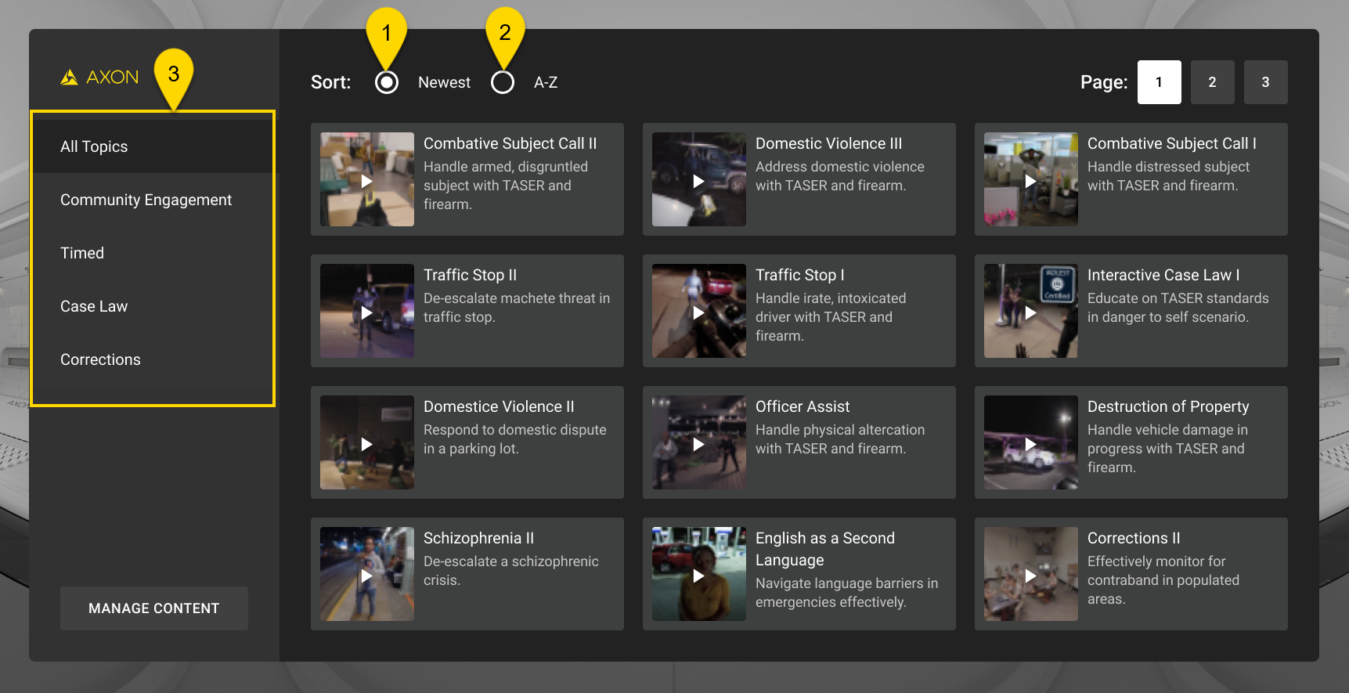1349x693 pixels.
Task: Select the Newest sort radio button
Action: [387, 82]
